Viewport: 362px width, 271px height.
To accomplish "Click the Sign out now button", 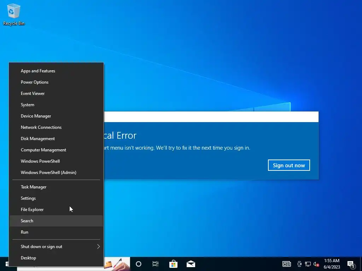I will coord(289,165).
